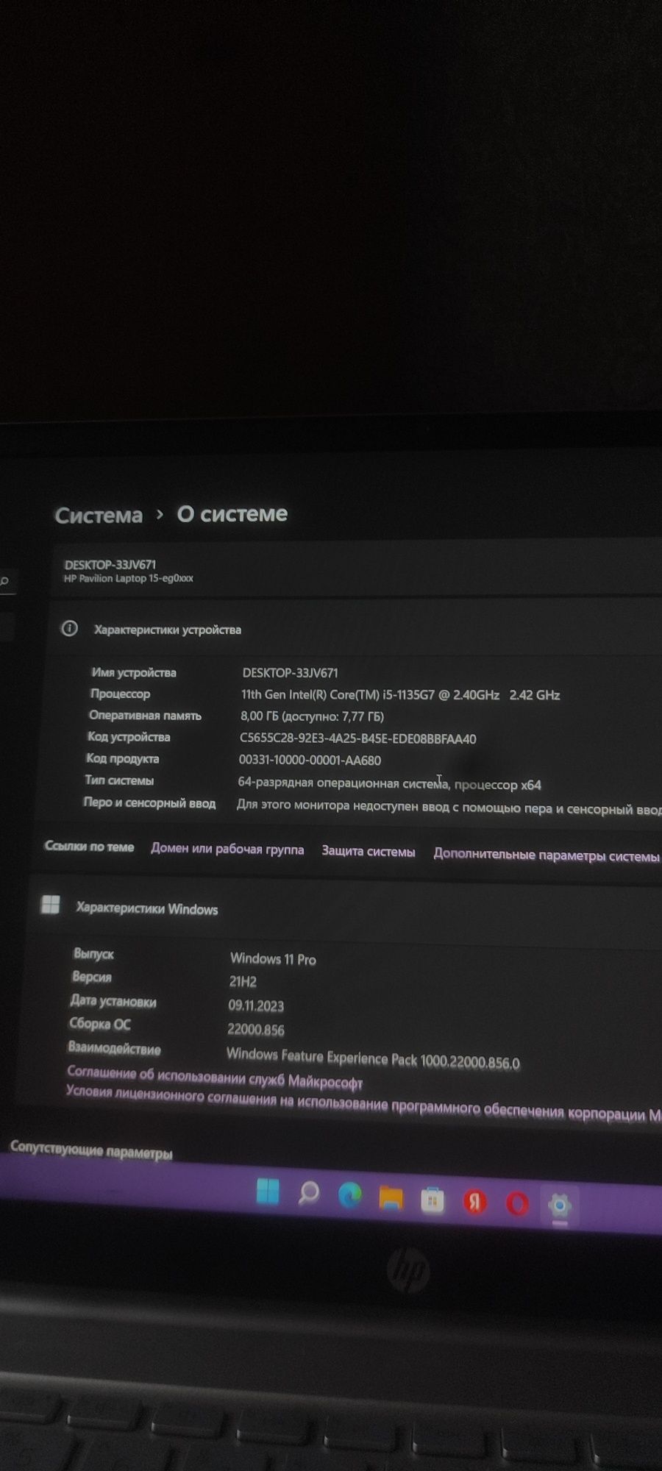
Task: Select HP Pavilion Laptop 15-eg0xxx model text
Action: [x=129, y=578]
